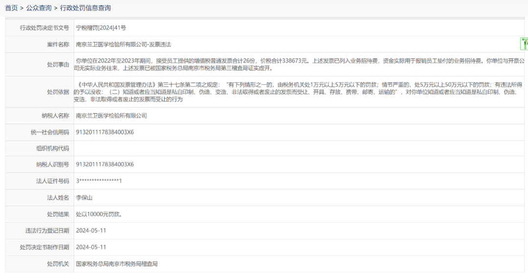This screenshot has width=528, height=275.
Task: Select document number 宁税稽罚[2024]41号
Action: point(101,28)
